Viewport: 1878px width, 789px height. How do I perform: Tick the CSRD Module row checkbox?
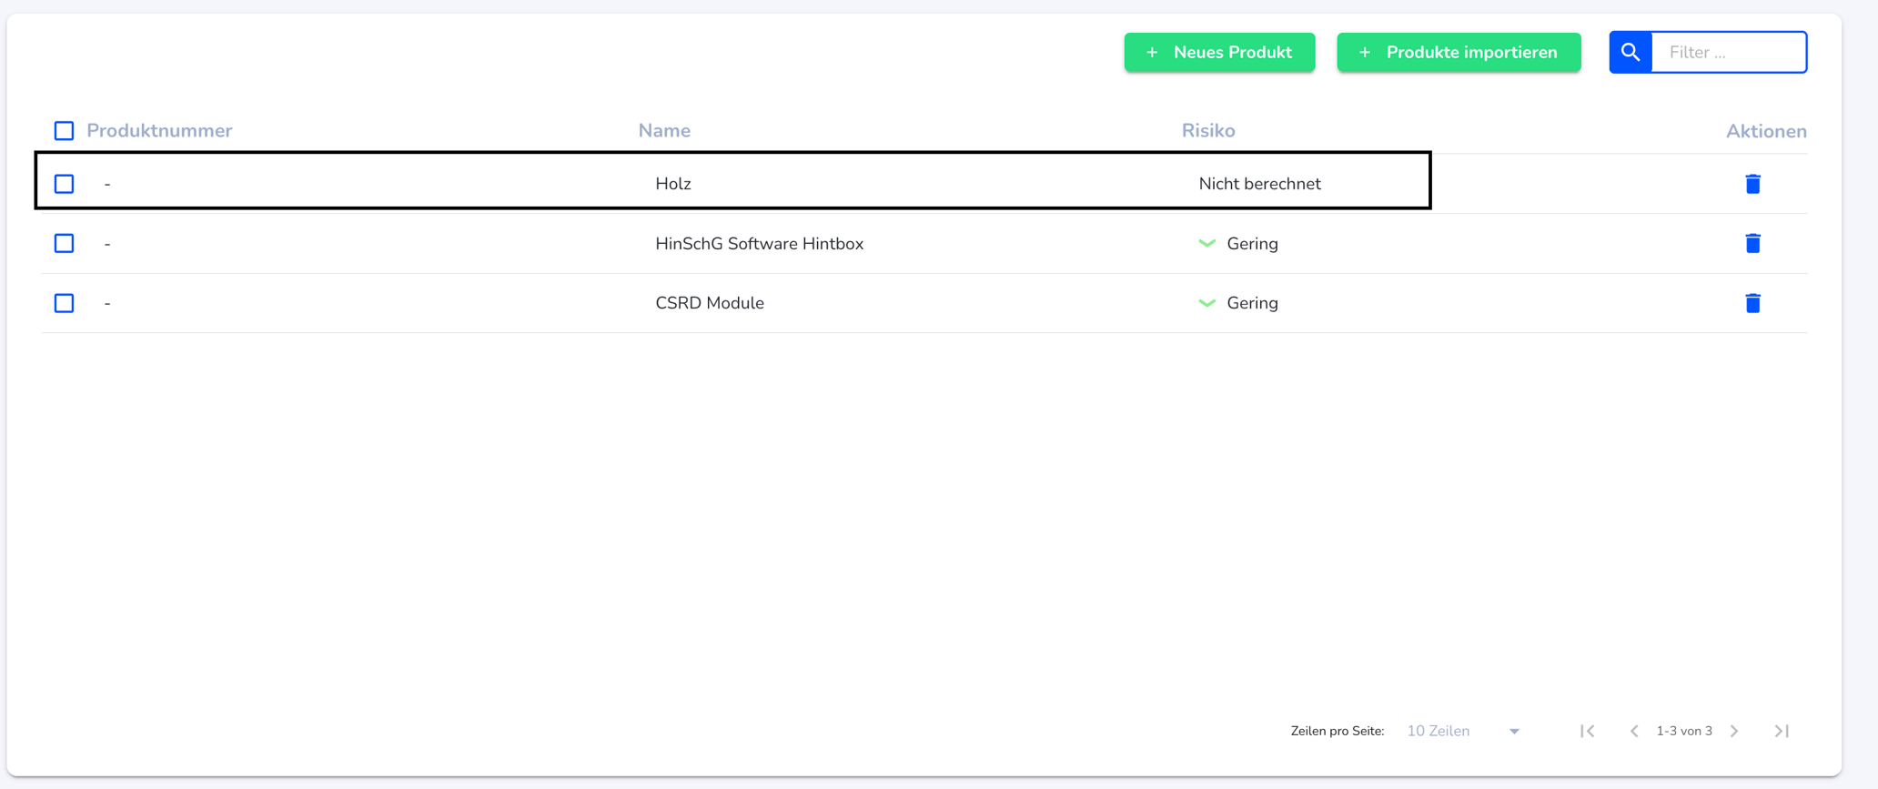coord(64,303)
